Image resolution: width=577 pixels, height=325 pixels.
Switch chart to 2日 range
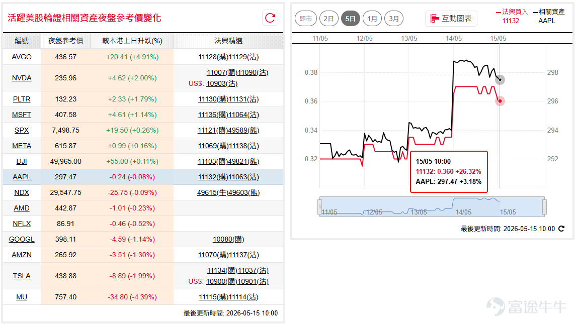coord(328,19)
